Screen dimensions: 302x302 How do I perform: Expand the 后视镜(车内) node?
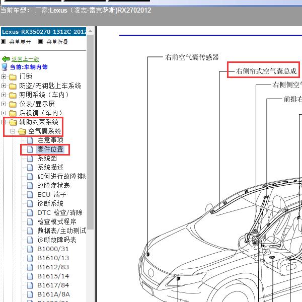[4, 113]
